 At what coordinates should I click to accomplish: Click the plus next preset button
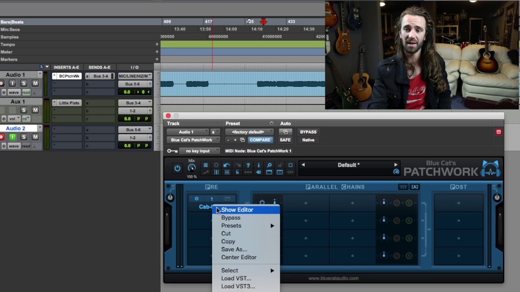point(235,140)
